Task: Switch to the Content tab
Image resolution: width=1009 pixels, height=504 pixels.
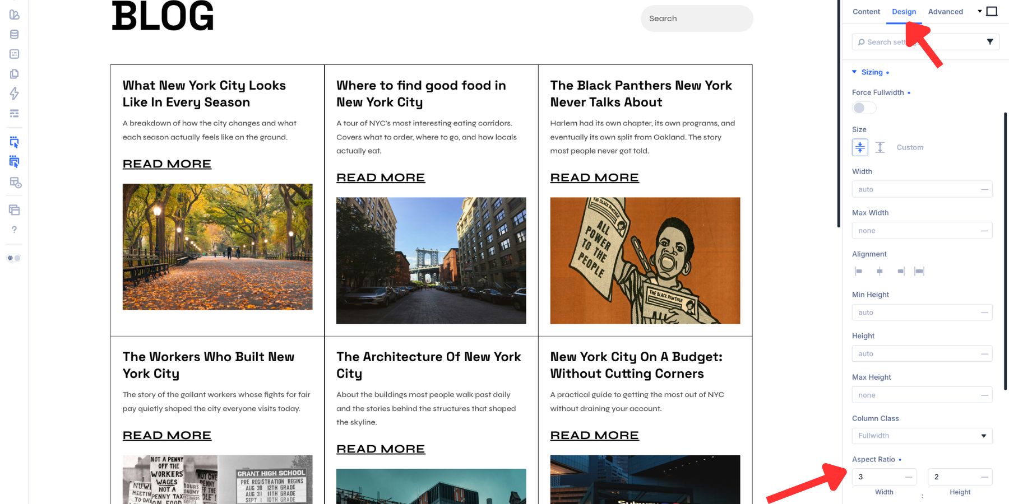Action: [866, 12]
